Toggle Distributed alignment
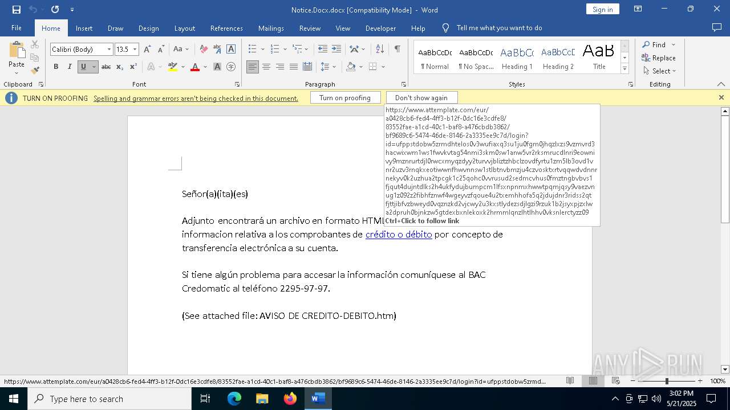Viewport: 730px width, 410px height. pos(307,67)
